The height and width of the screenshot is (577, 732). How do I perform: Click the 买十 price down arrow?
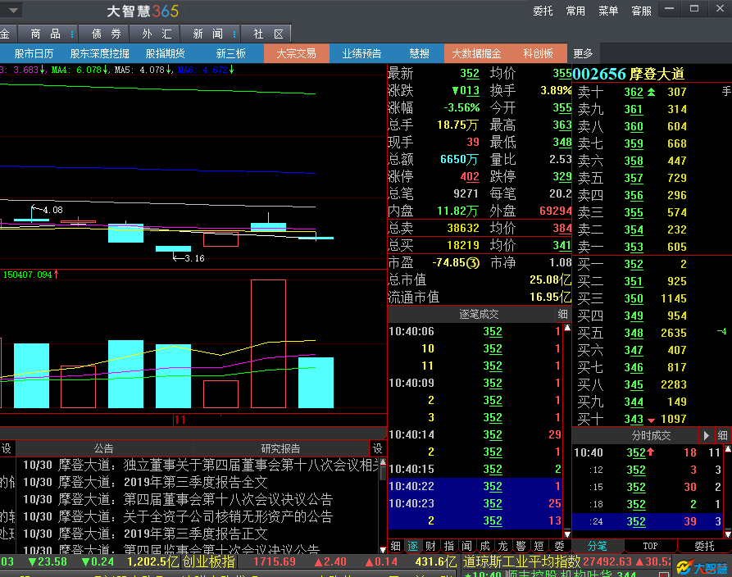(651, 420)
